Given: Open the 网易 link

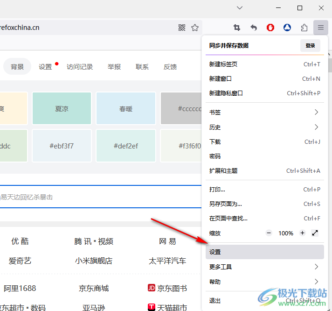Looking at the screenshot, I should tap(167, 241).
